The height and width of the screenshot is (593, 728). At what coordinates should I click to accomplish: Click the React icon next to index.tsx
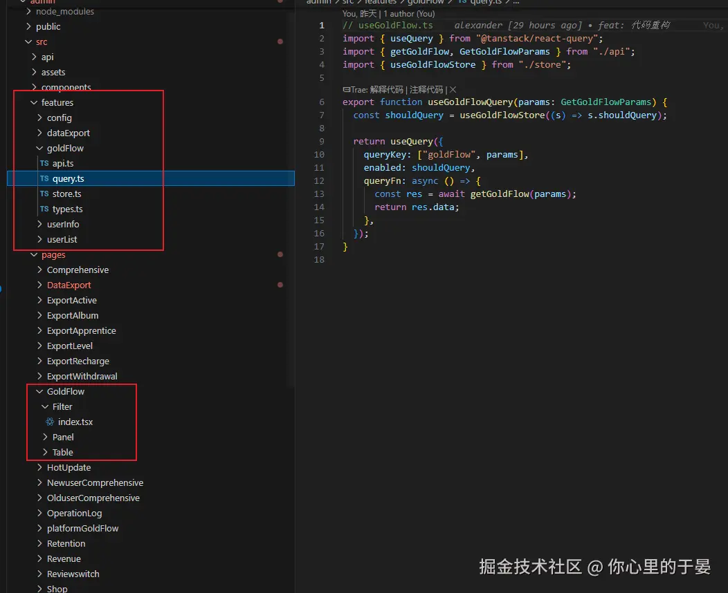50,422
